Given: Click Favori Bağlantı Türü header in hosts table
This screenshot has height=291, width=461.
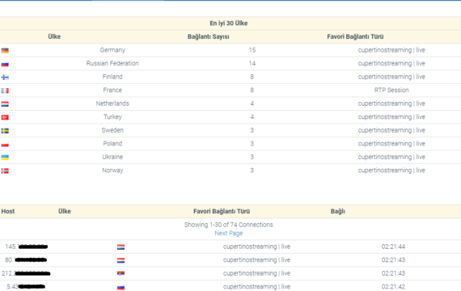Looking at the screenshot, I should pyautogui.click(x=222, y=211).
